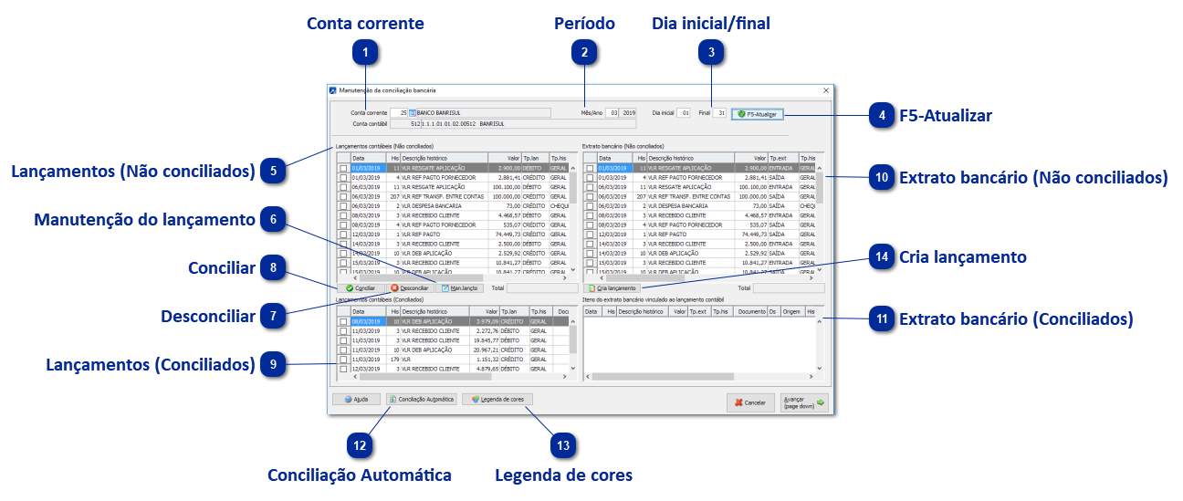Check Extrato bancário row VLR REF TRANSF. ENTRE CONTAS
Screen dimensions: 1183x501
pyautogui.click(x=590, y=196)
